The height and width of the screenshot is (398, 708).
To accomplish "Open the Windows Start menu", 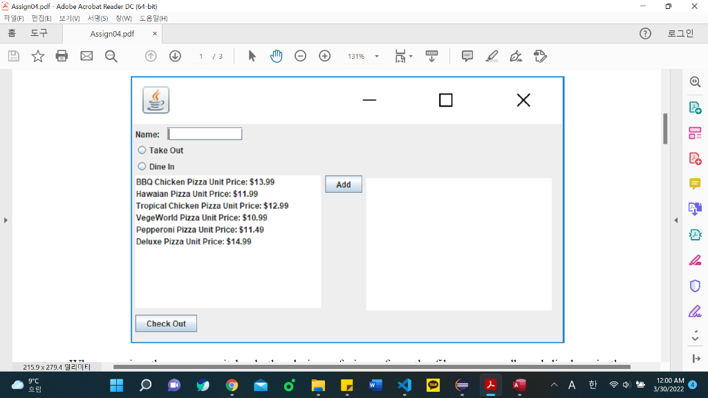I will [x=116, y=386].
